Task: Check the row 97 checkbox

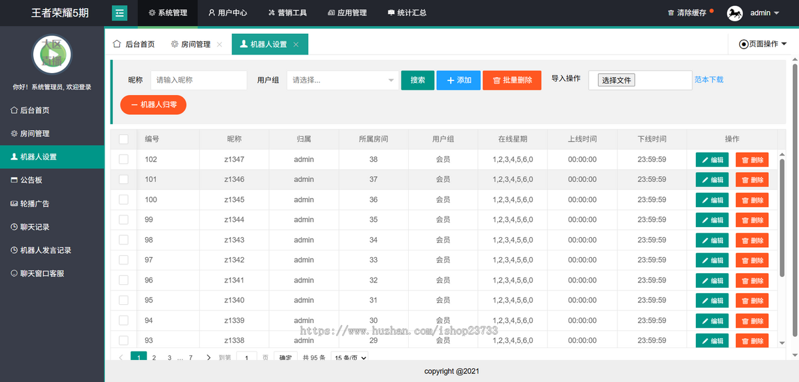Action: (124, 260)
